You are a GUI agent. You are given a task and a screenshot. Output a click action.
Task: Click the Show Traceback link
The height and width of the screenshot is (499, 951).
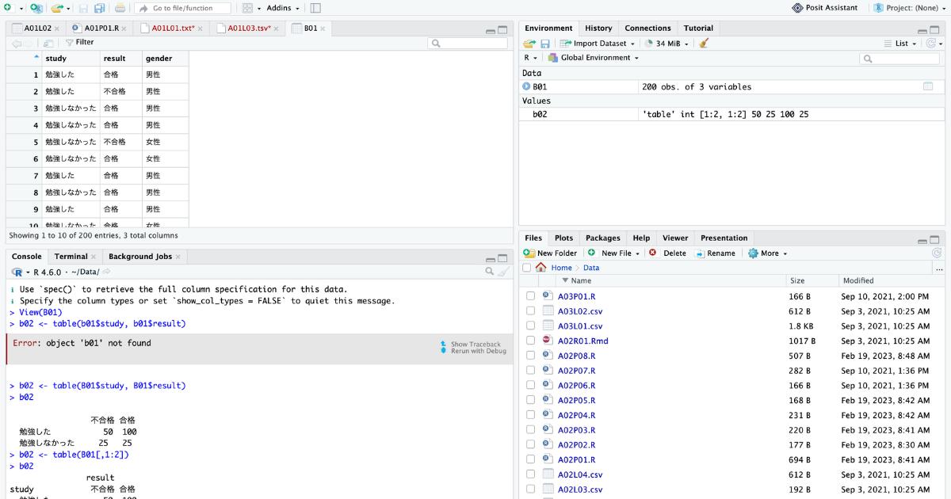(x=475, y=345)
